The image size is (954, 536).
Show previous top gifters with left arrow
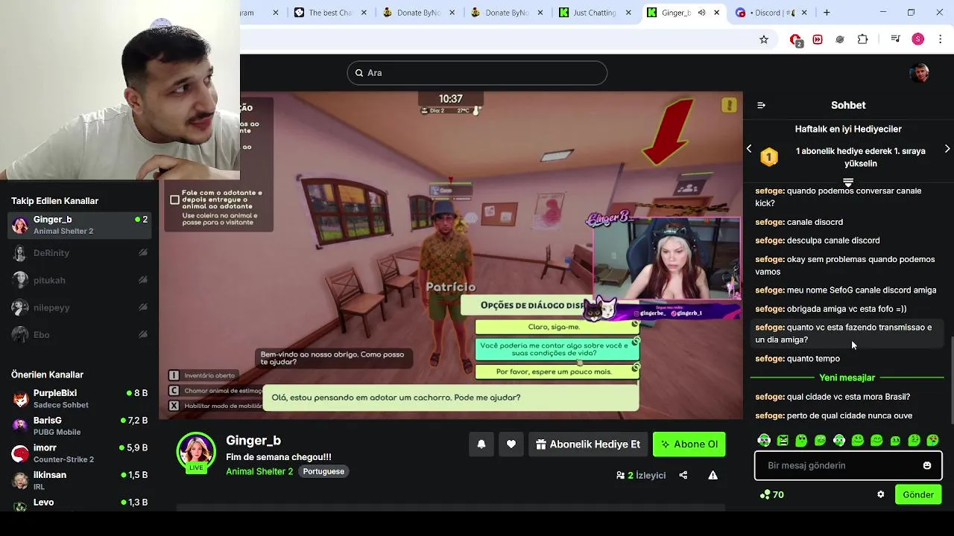coord(749,149)
